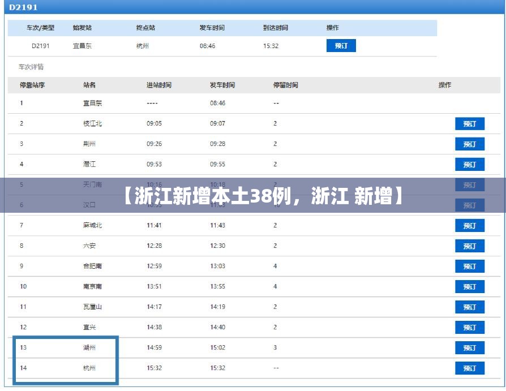Click the 始发站 column header

(82, 28)
